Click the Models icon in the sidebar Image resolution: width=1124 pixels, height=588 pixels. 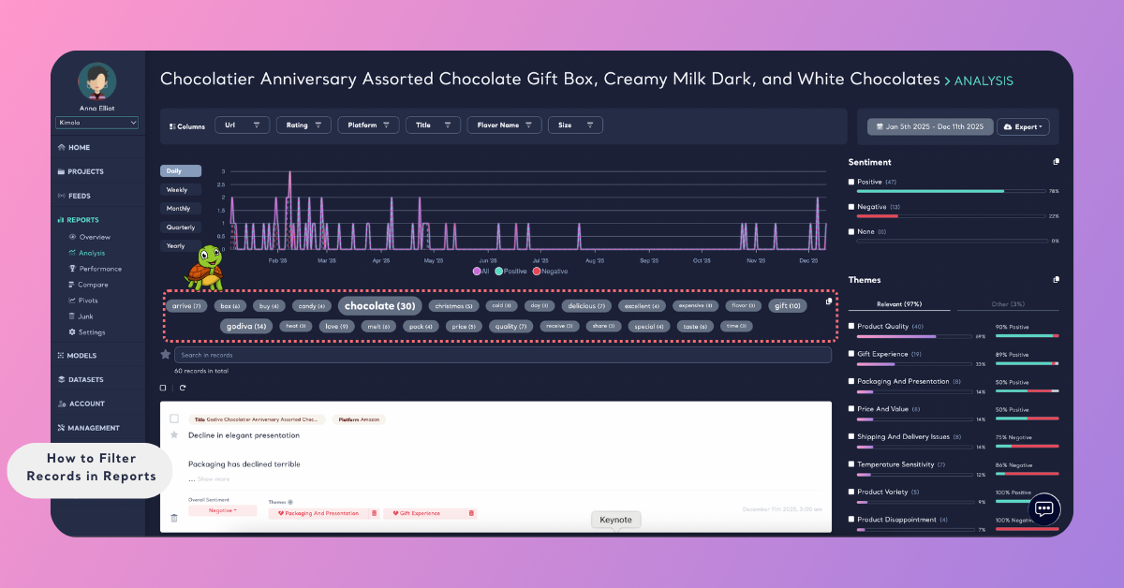click(x=62, y=356)
